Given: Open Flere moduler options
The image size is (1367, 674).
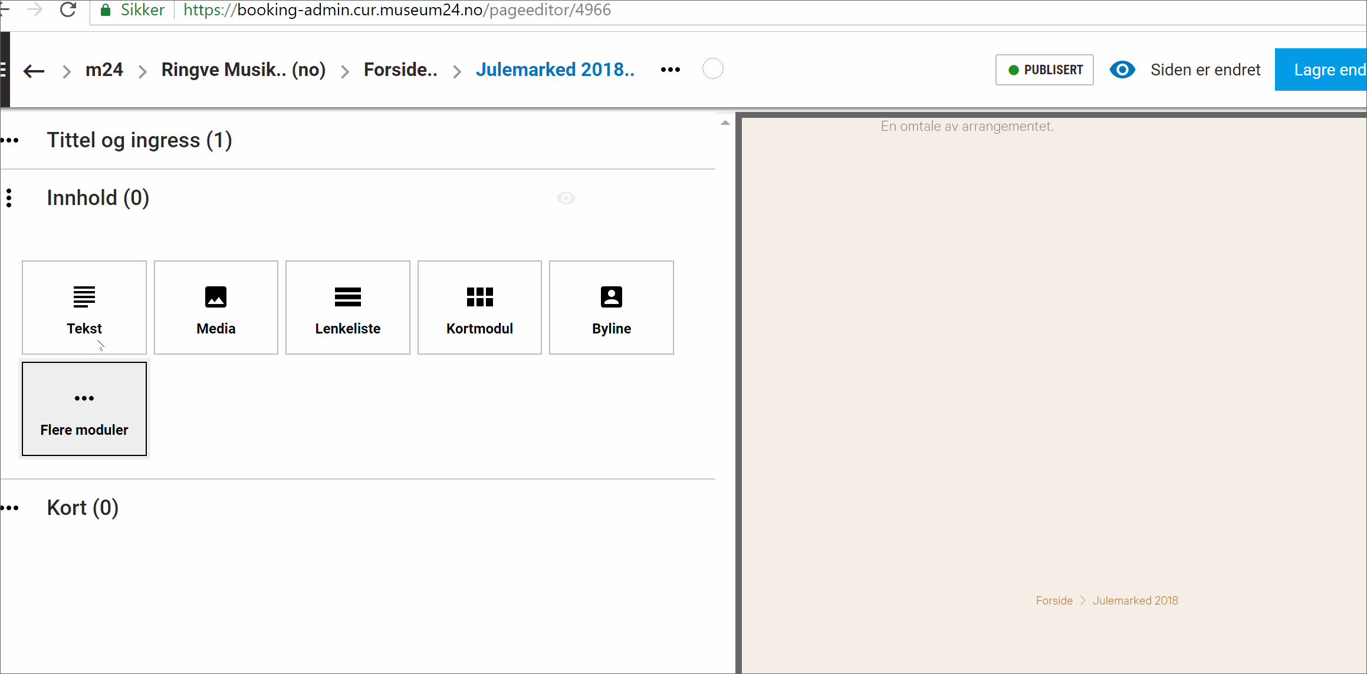Looking at the screenshot, I should [84, 409].
